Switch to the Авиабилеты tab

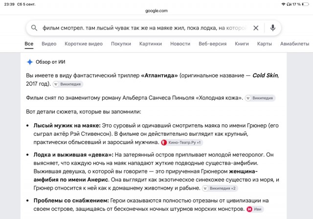coord(294,44)
